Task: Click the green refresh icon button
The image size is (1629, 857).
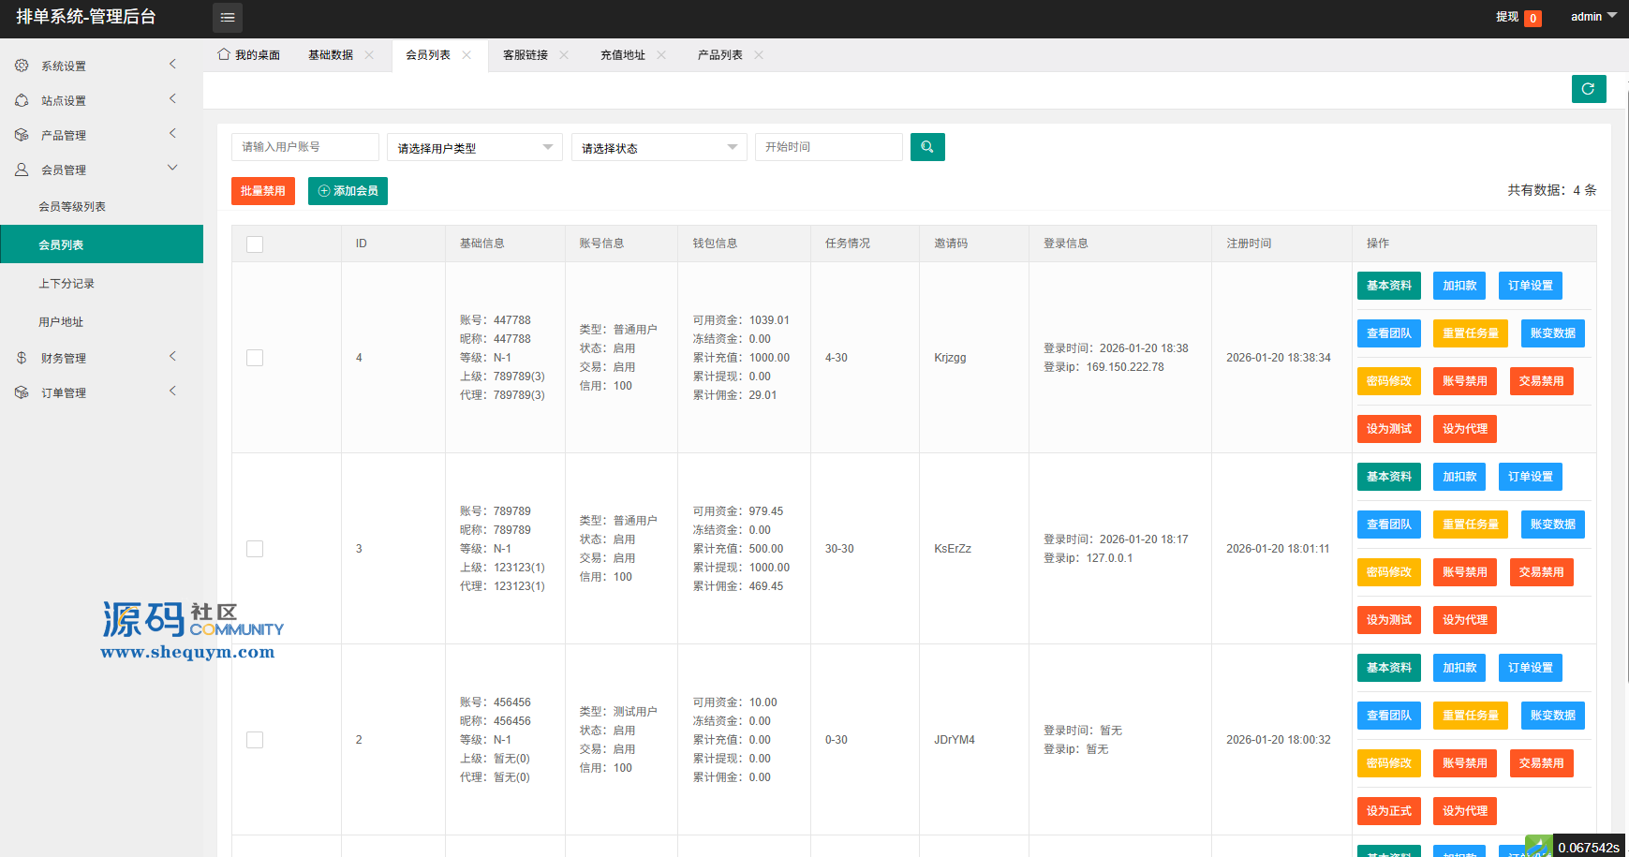Action: 1589,89
